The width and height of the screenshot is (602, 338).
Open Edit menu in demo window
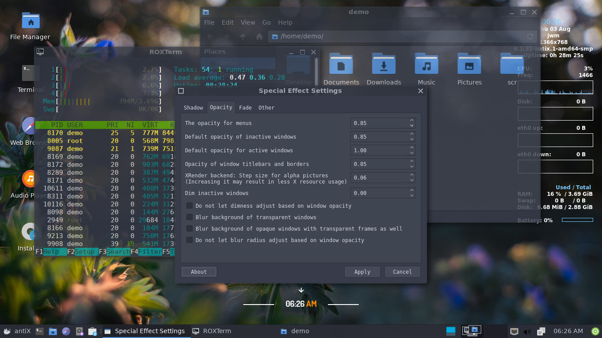pos(228,22)
